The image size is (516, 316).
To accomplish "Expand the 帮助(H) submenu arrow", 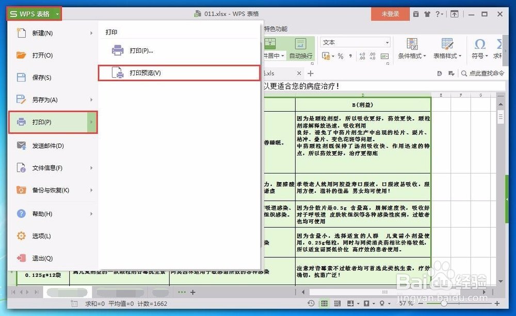I will point(91,214).
